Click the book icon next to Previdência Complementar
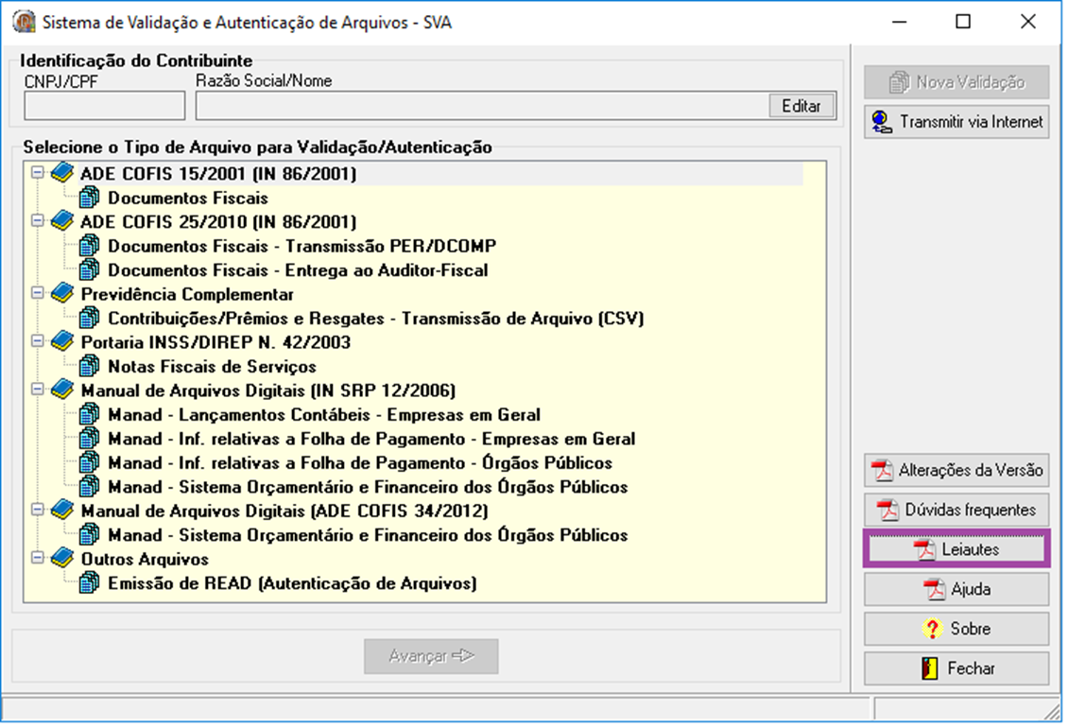This screenshot has height=728, width=1068. [x=61, y=293]
